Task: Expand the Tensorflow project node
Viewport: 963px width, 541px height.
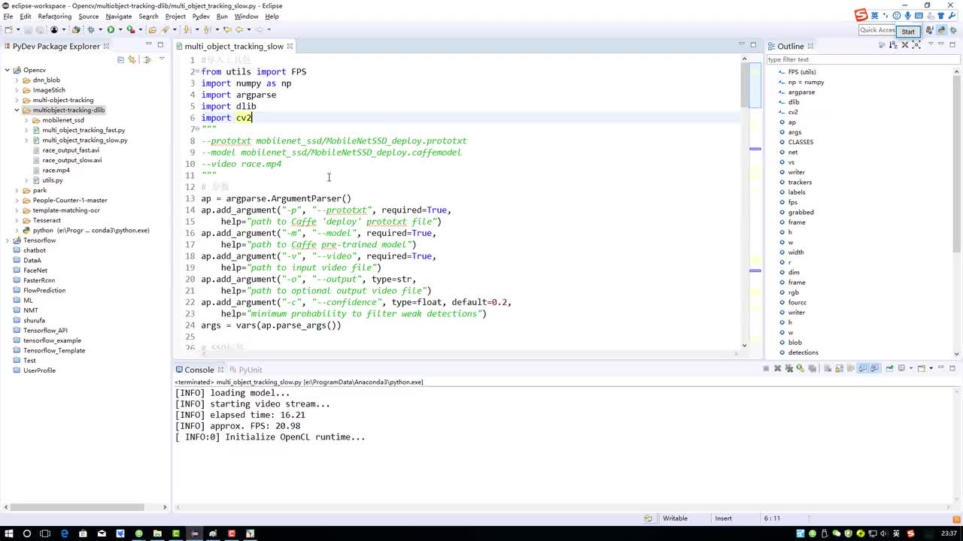Action: click(x=7, y=240)
